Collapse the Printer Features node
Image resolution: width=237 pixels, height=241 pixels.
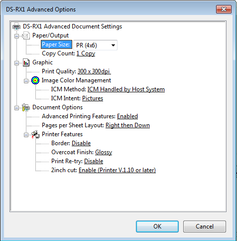(26, 135)
